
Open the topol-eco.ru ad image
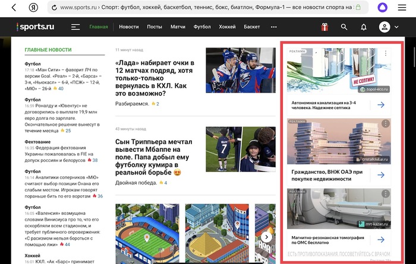(x=339, y=71)
